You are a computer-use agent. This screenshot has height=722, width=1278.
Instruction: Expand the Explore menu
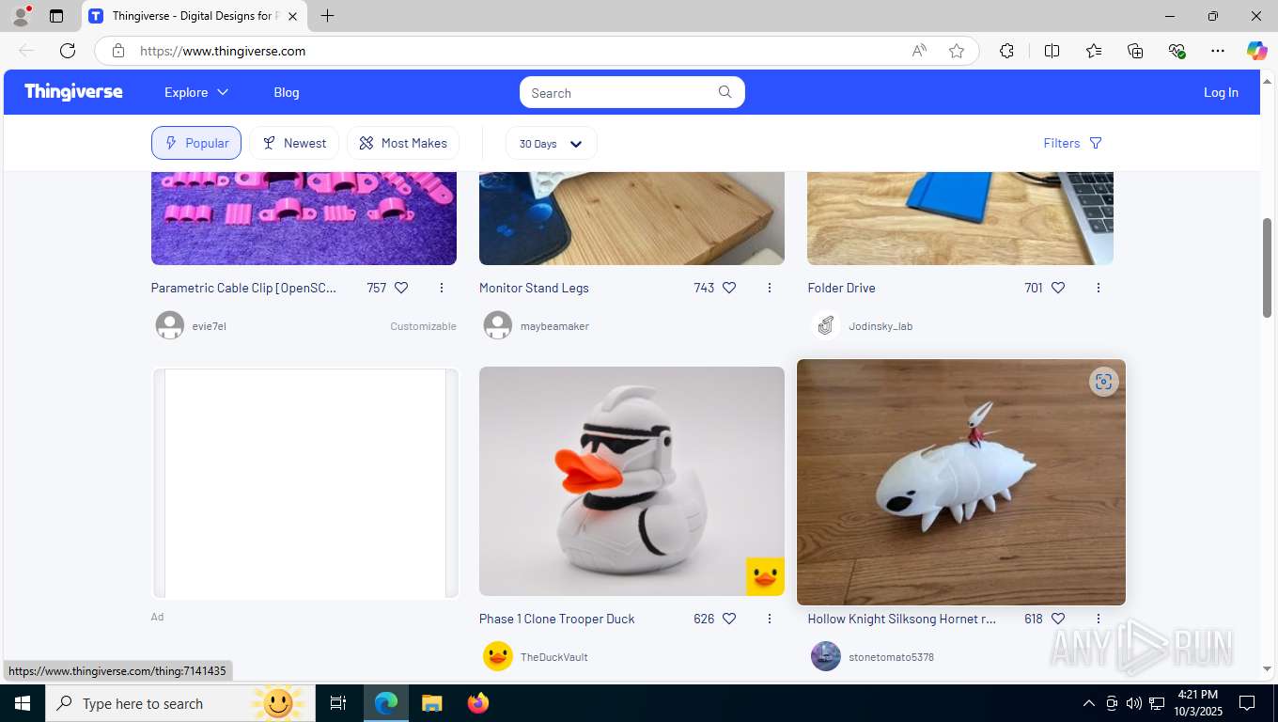click(x=196, y=92)
